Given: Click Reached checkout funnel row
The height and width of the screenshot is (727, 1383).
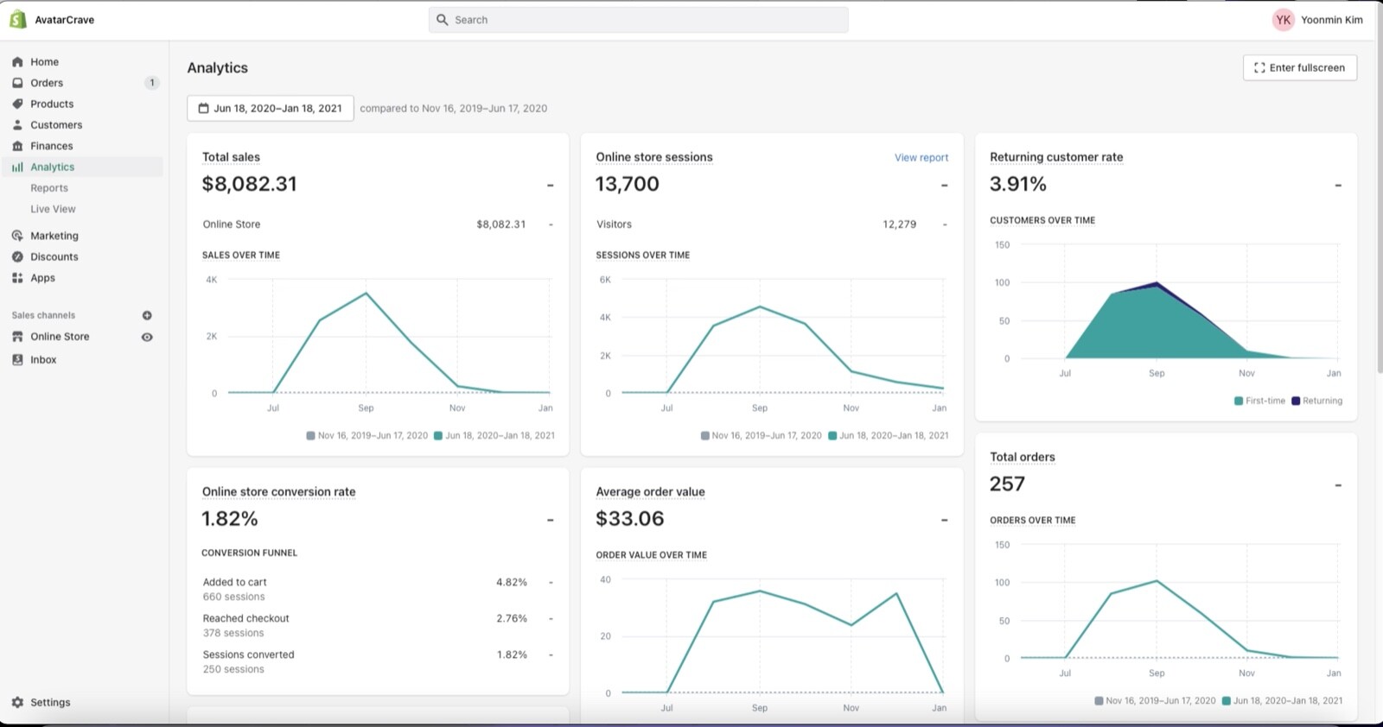Looking at the screenshot, I should (x=378, y=626).
